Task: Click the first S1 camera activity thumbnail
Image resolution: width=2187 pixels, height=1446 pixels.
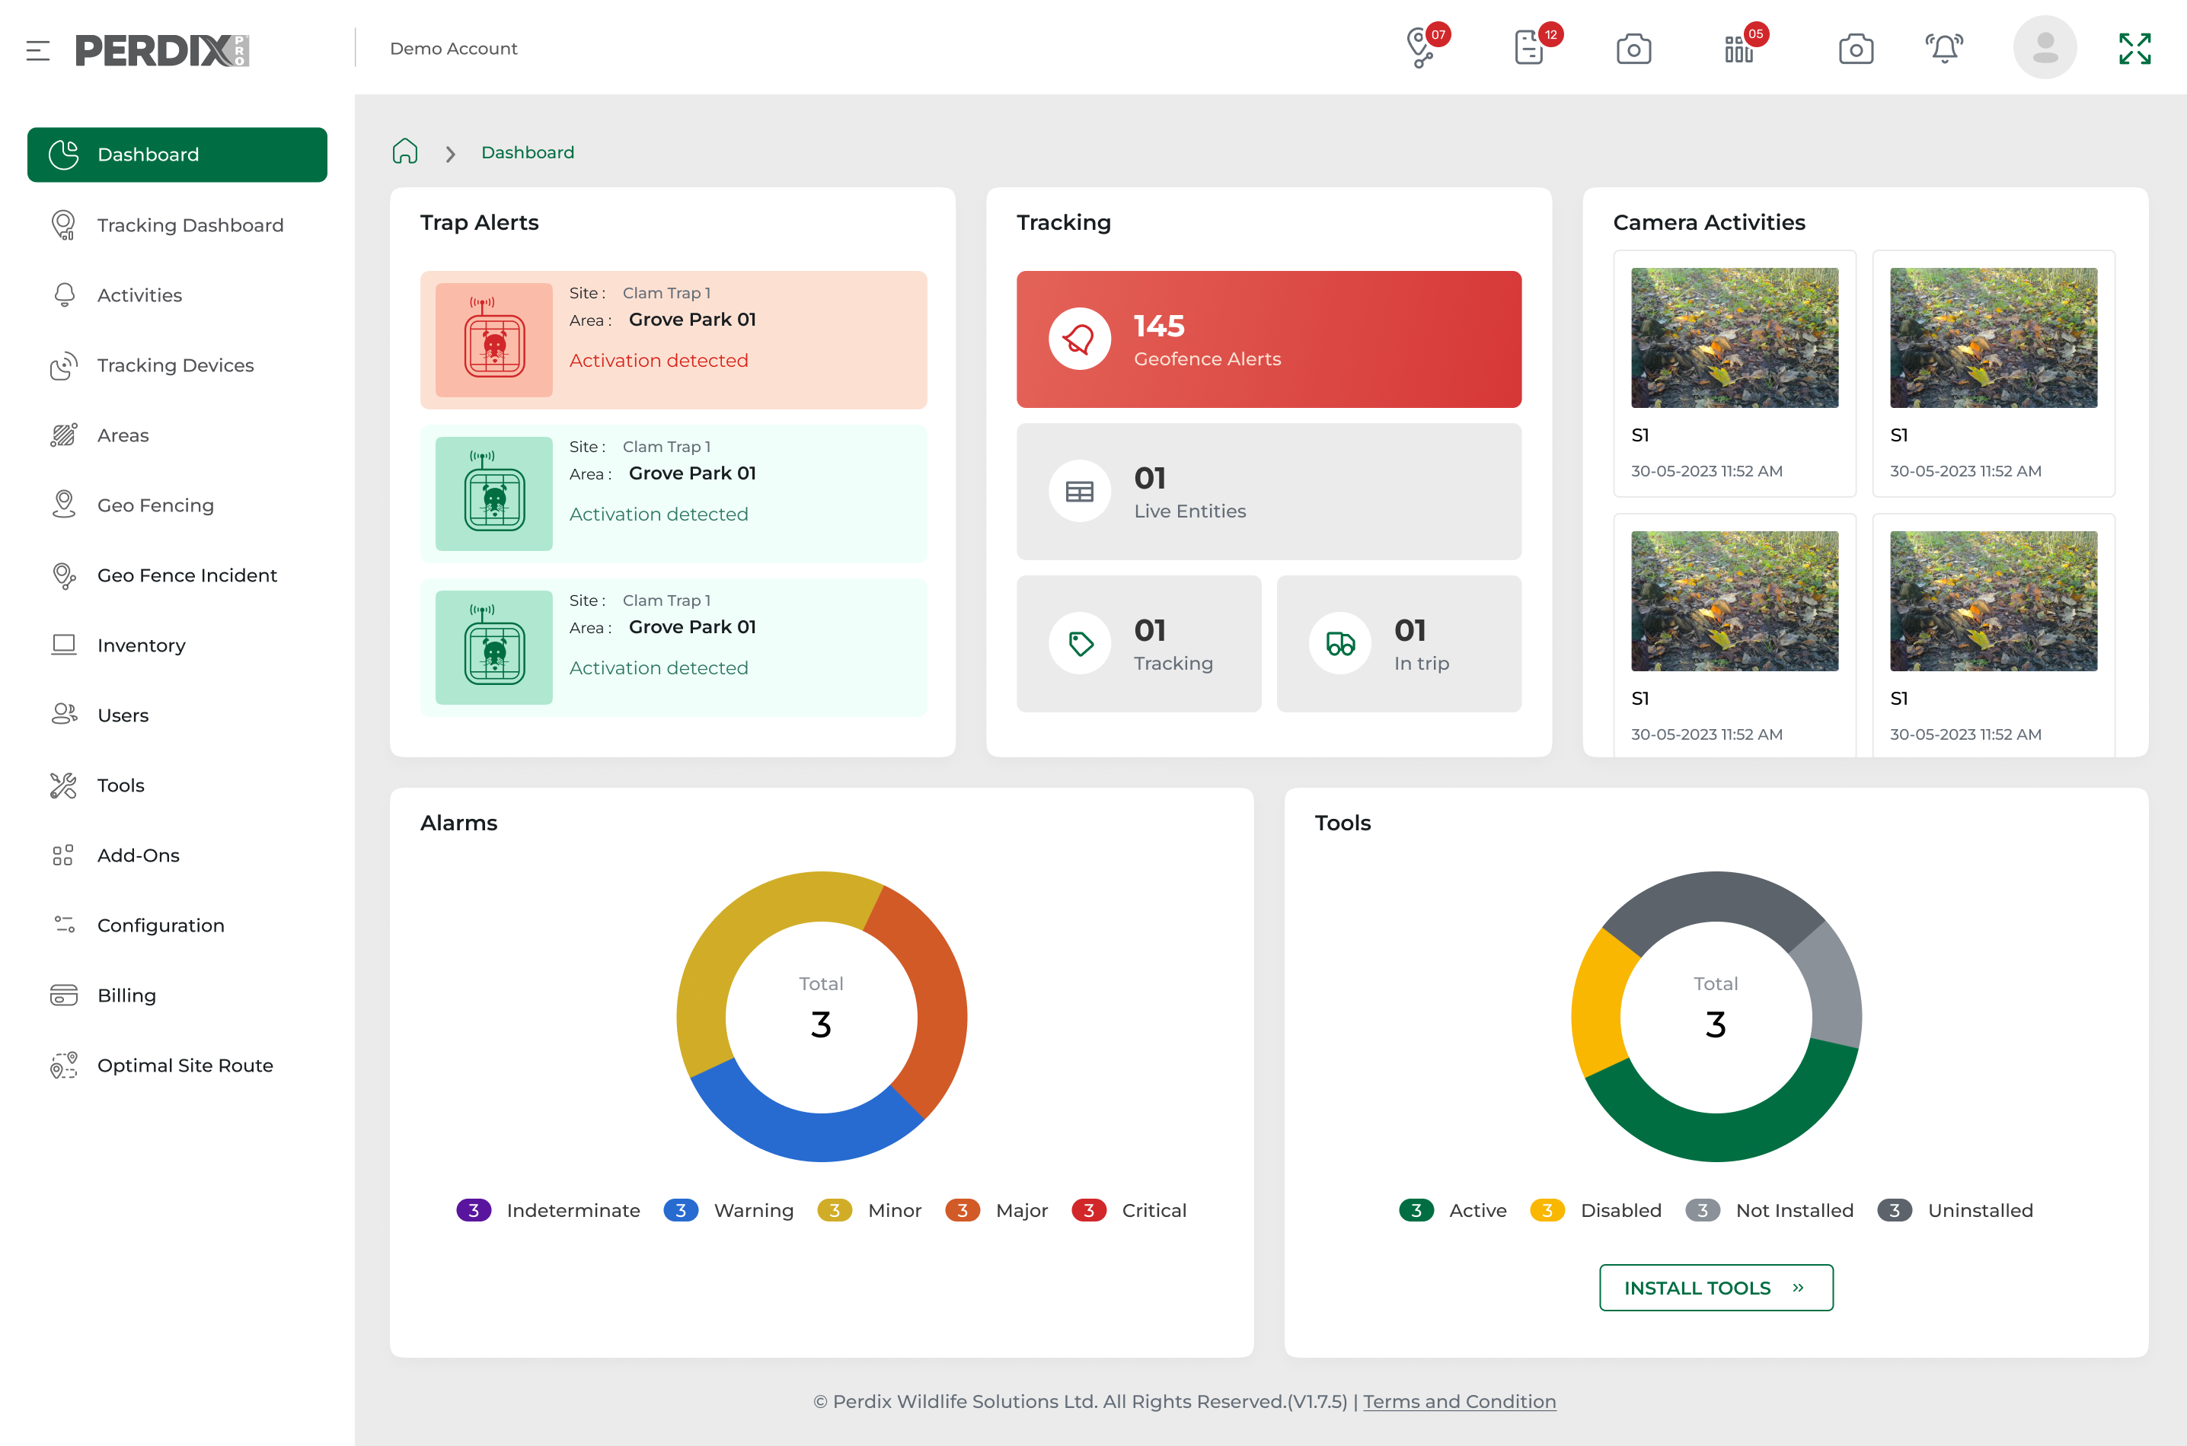Action: coord(1734,337)
